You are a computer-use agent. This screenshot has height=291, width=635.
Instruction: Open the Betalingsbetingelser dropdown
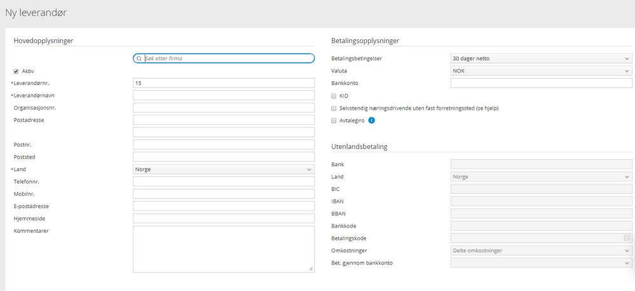point(541,58)
